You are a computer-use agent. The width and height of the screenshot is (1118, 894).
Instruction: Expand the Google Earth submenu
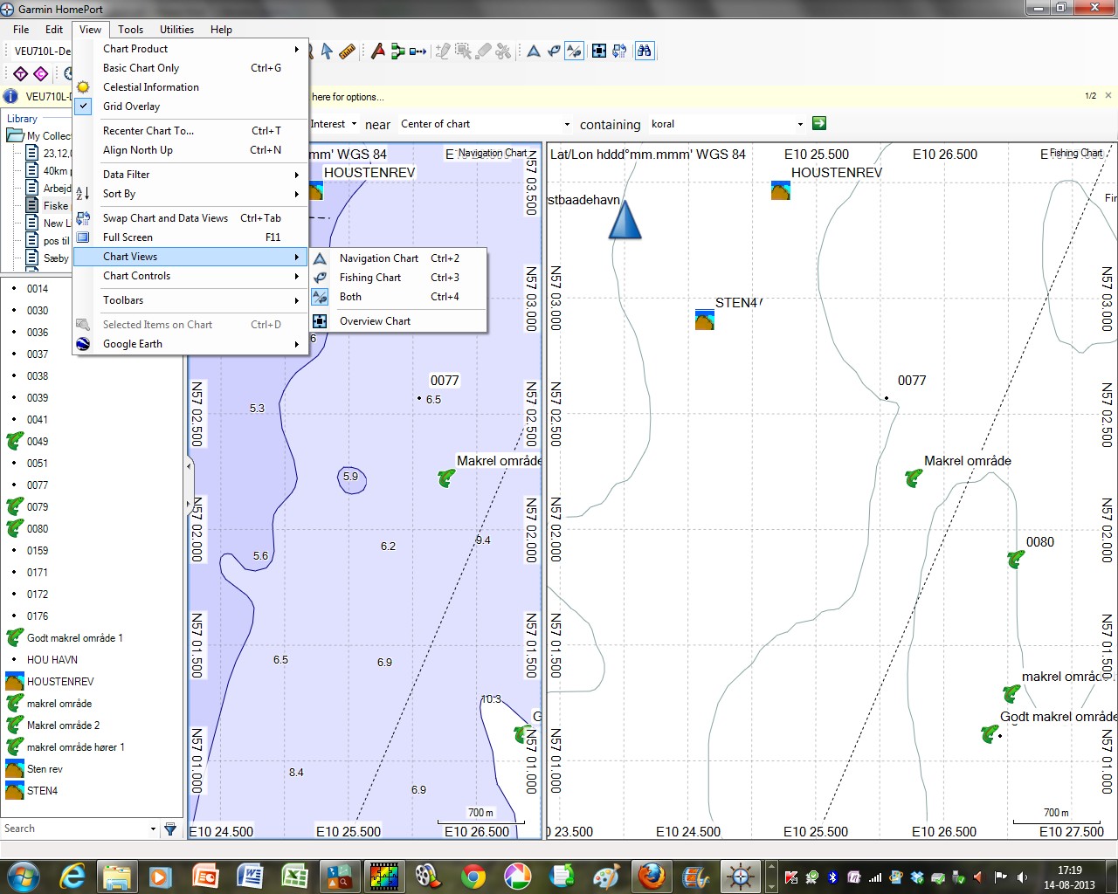(191, 344)
